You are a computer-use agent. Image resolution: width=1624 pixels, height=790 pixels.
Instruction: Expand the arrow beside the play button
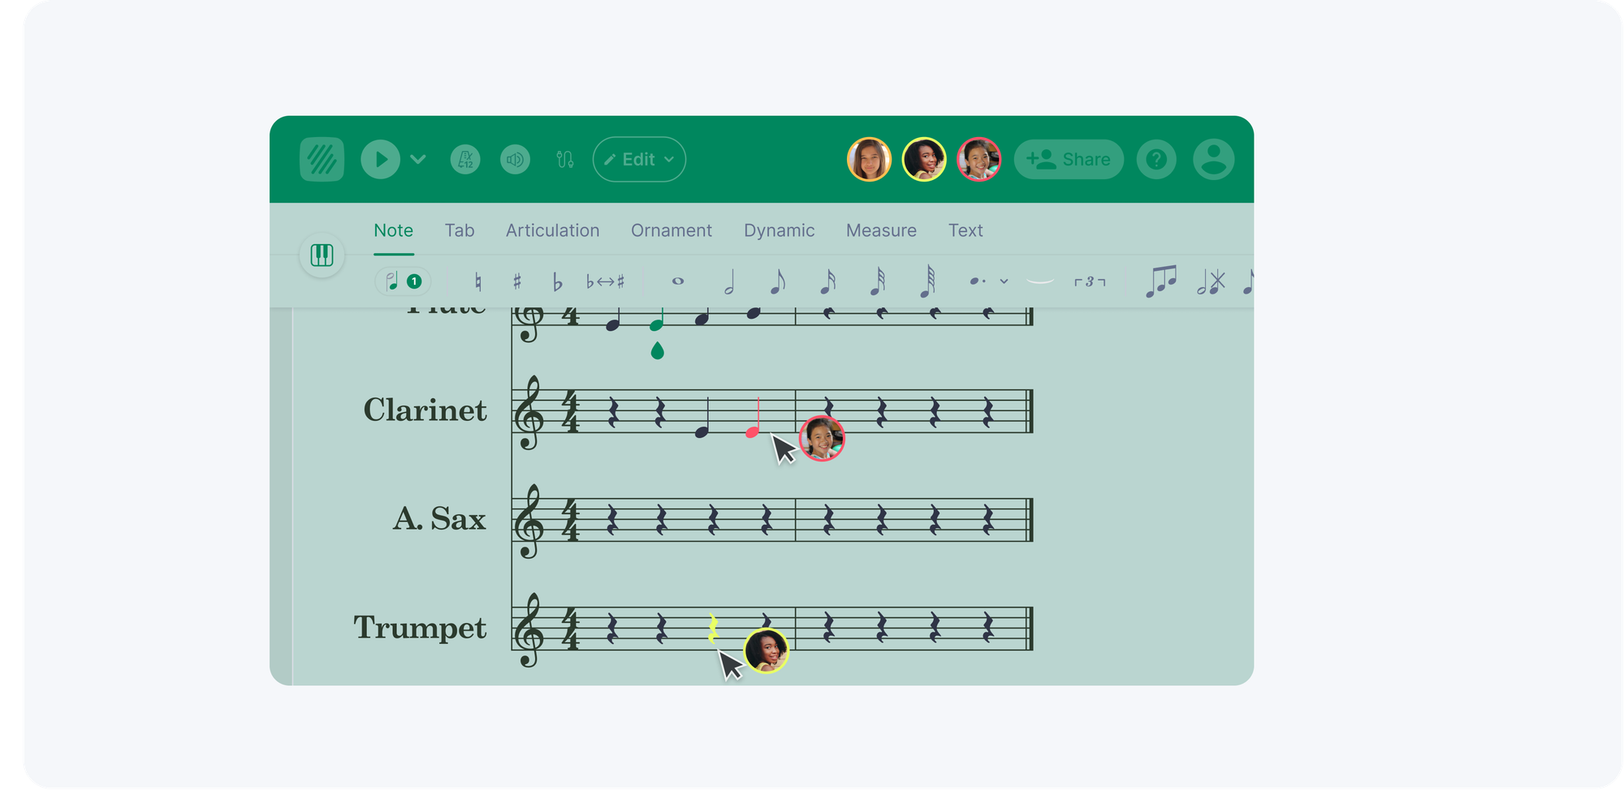point(418,159)
